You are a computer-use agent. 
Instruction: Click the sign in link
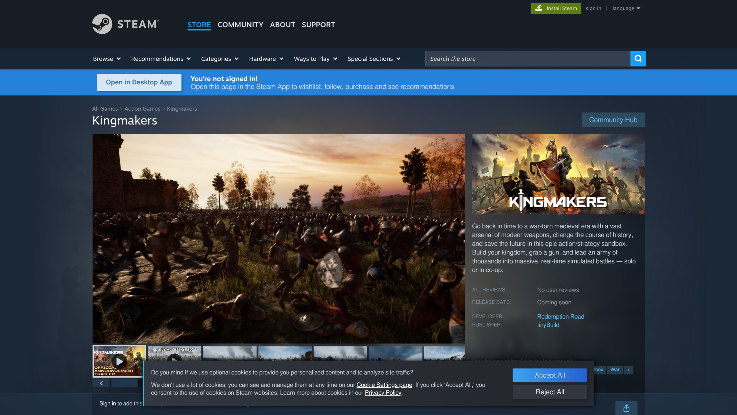click(593, 8)
